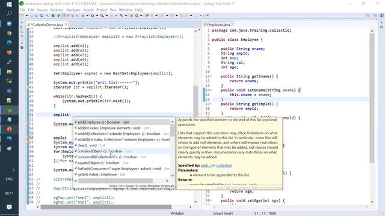Image resolution: width=385 pixels, height=216 pixels.
Task: Select forEach(Consumer) proposal
Action: (x=122, y=169)
